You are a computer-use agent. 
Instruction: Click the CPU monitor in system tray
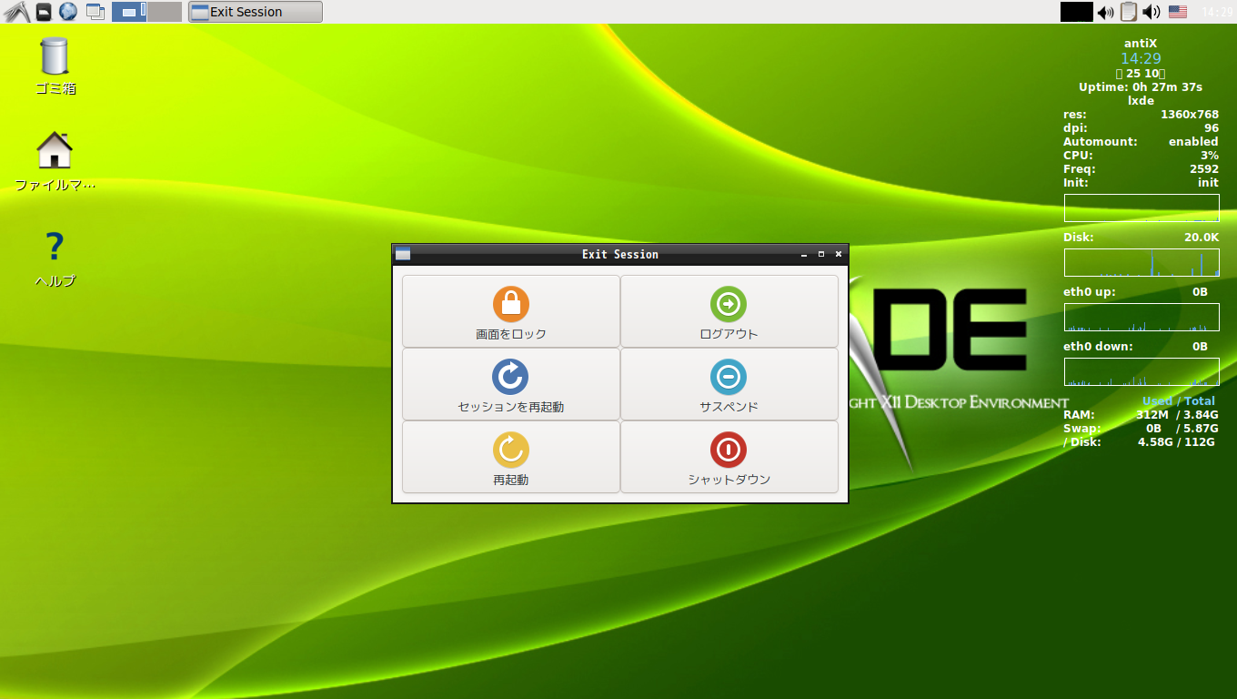pos(1076,12)
